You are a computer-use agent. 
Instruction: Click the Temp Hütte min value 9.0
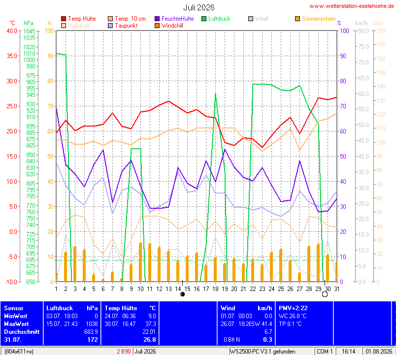[152, 316]
